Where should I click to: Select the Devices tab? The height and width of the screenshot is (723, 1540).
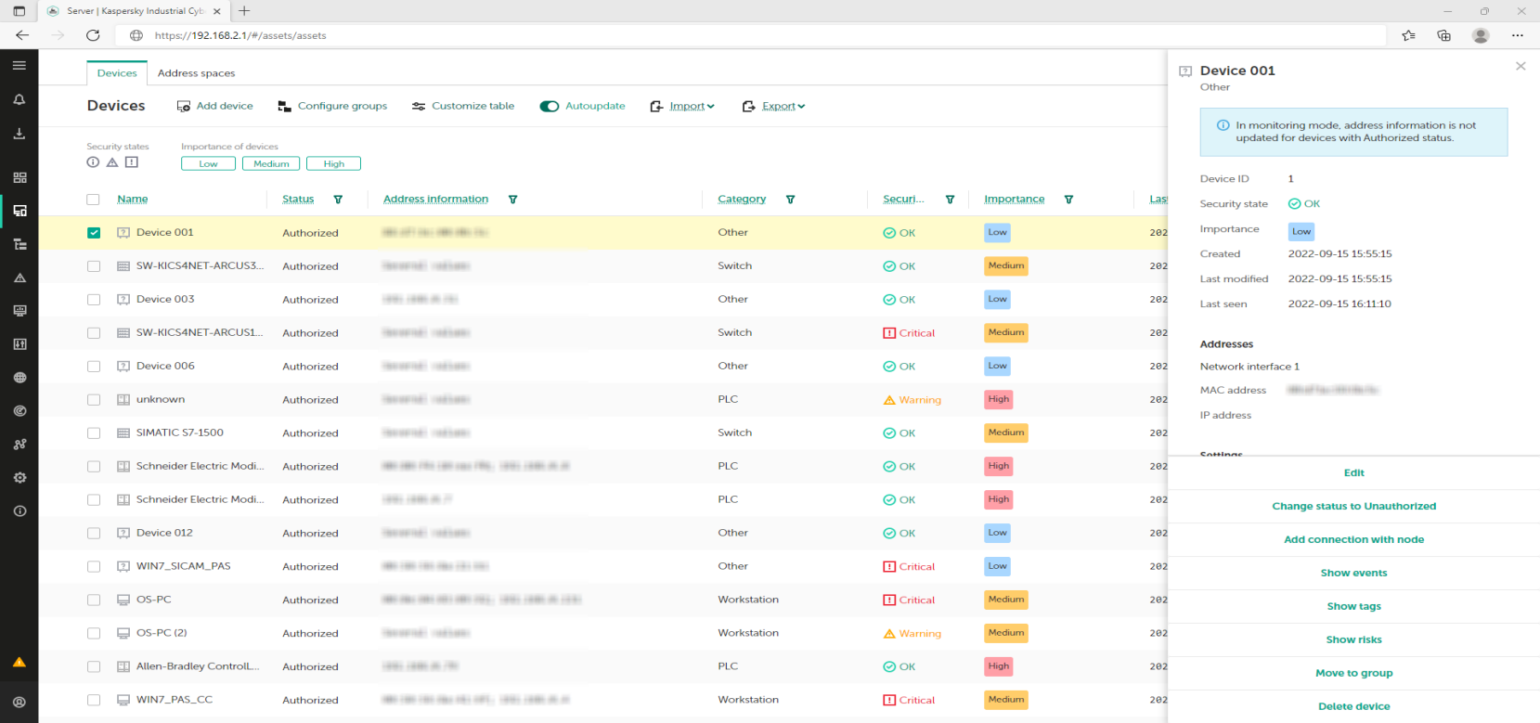(117, 73)
